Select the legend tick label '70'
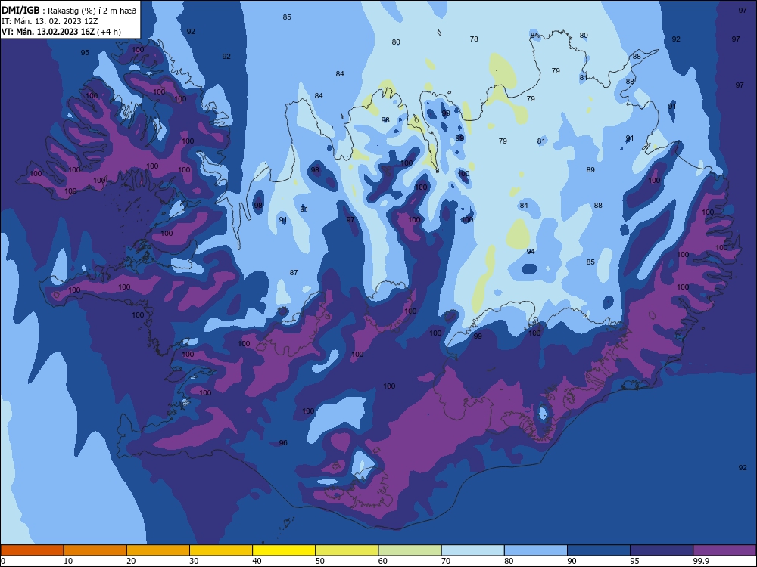The image size is (757, 567). tap(446, 561)
